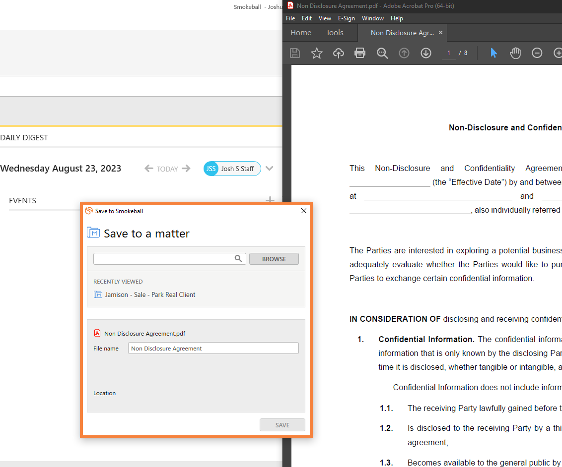Open the Edit menu in Acrobat
Image resolution: width=562 pixels, height=467 pixels.
[306, 18]
